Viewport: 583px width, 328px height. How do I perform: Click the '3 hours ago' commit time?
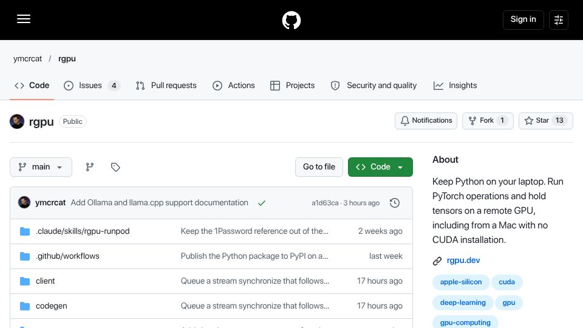pos(361,203)
